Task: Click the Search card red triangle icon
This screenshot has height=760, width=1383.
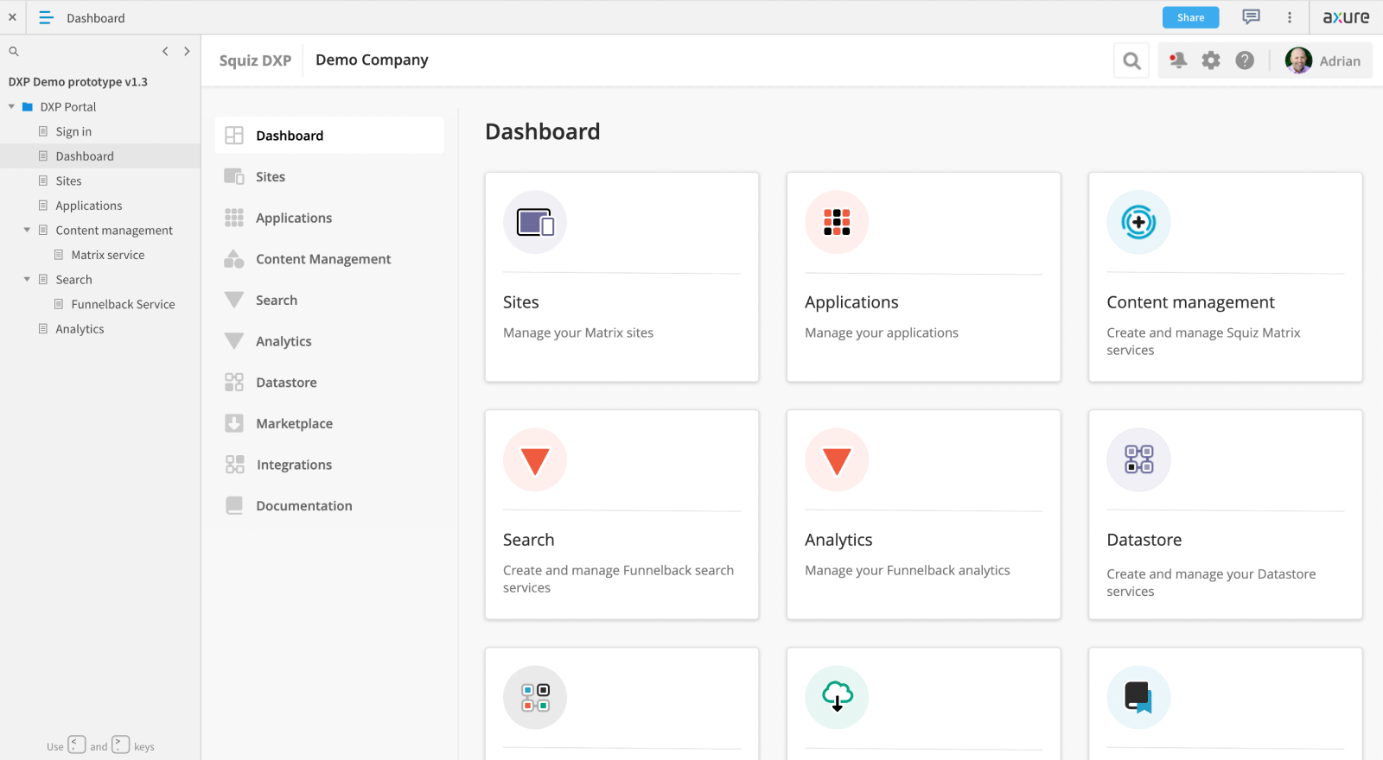Action: 535,459
